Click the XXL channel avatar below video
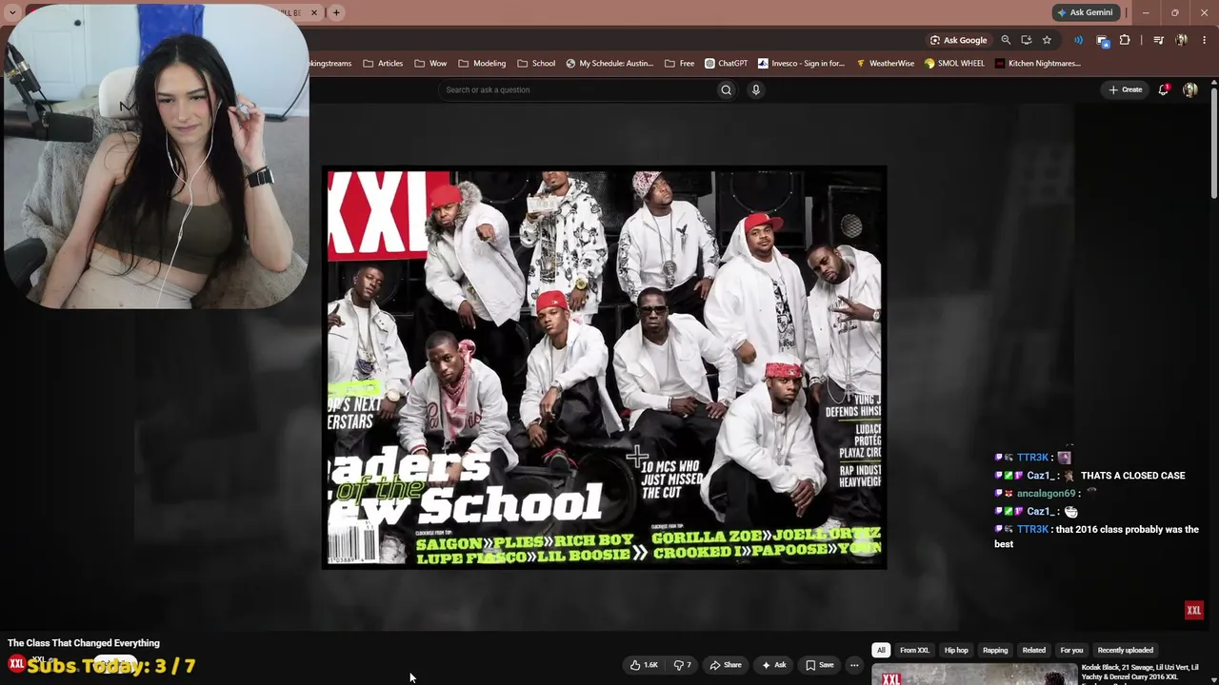The height and width of the screenshot is (685, 1219). click(x=16, y=664)
